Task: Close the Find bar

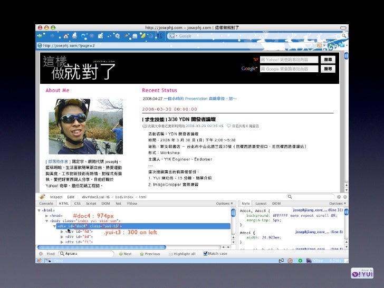Action: click(x=41, y=254)
